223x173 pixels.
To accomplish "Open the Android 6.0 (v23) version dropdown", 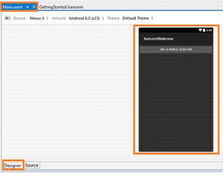I will click(86, 18).
